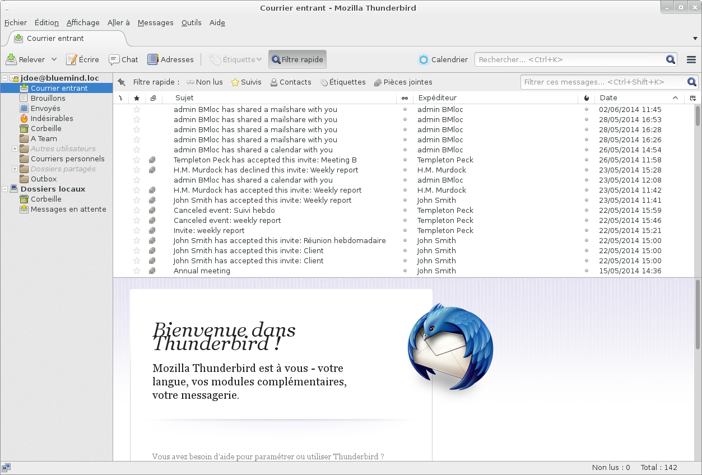This screenshot has height=475, width=702.
Task: Sort by the read status glasses column
Action: pos(405,98)
